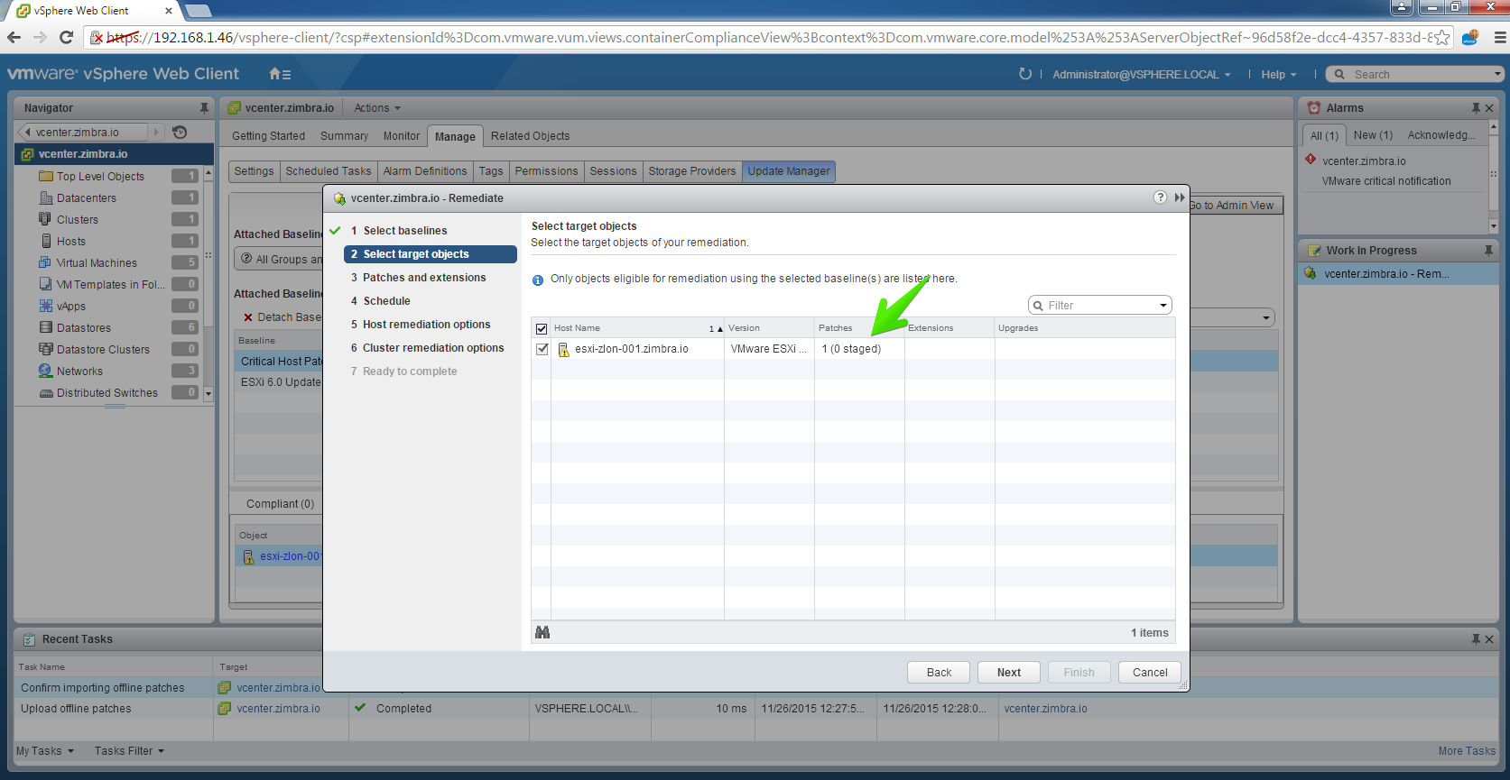Select the Alarm Definitions sub-tab
This screenshot has width=1510, height=780.
(425, 171)
